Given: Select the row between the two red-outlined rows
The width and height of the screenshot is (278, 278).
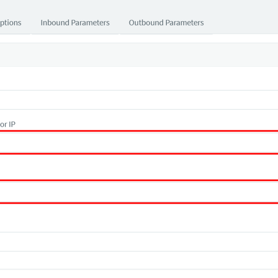Looking at the screenshot, I should point(139,167).
